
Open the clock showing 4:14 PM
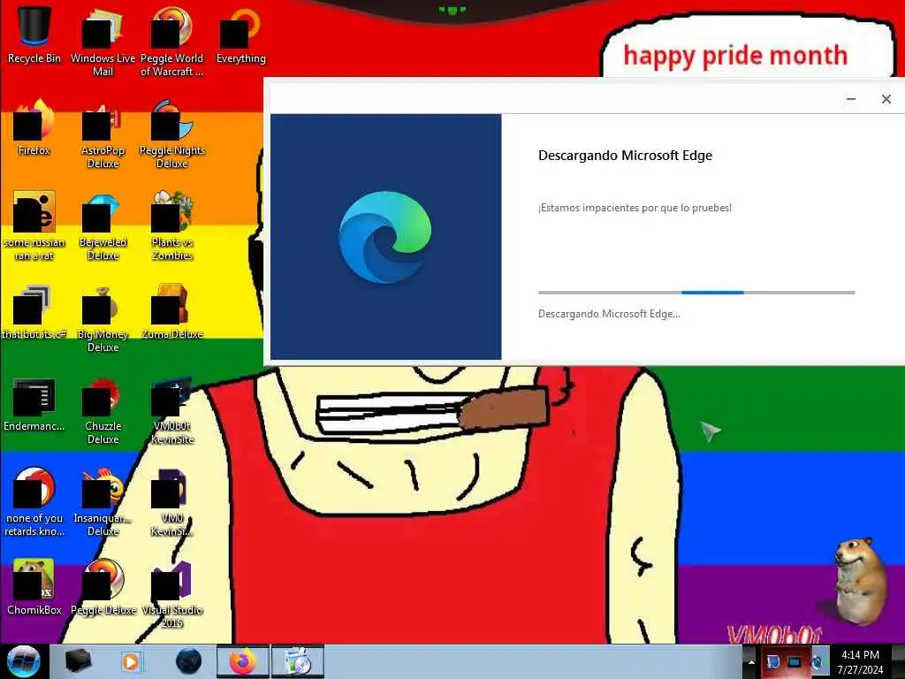[x=860, y=662]
